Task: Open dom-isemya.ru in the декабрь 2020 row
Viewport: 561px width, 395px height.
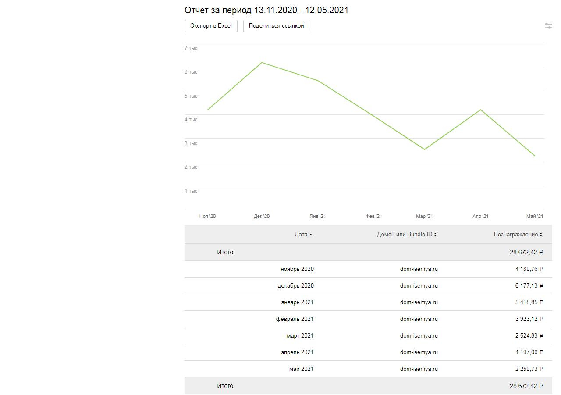Action: [x=419, y=286]
